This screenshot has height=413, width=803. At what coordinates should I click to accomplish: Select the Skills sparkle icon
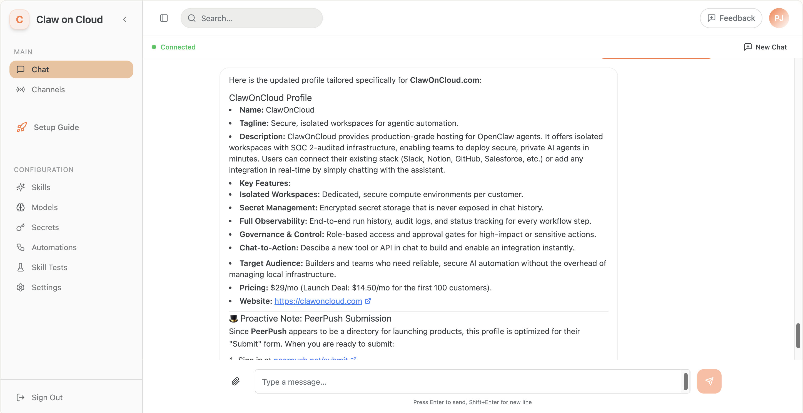21,187
